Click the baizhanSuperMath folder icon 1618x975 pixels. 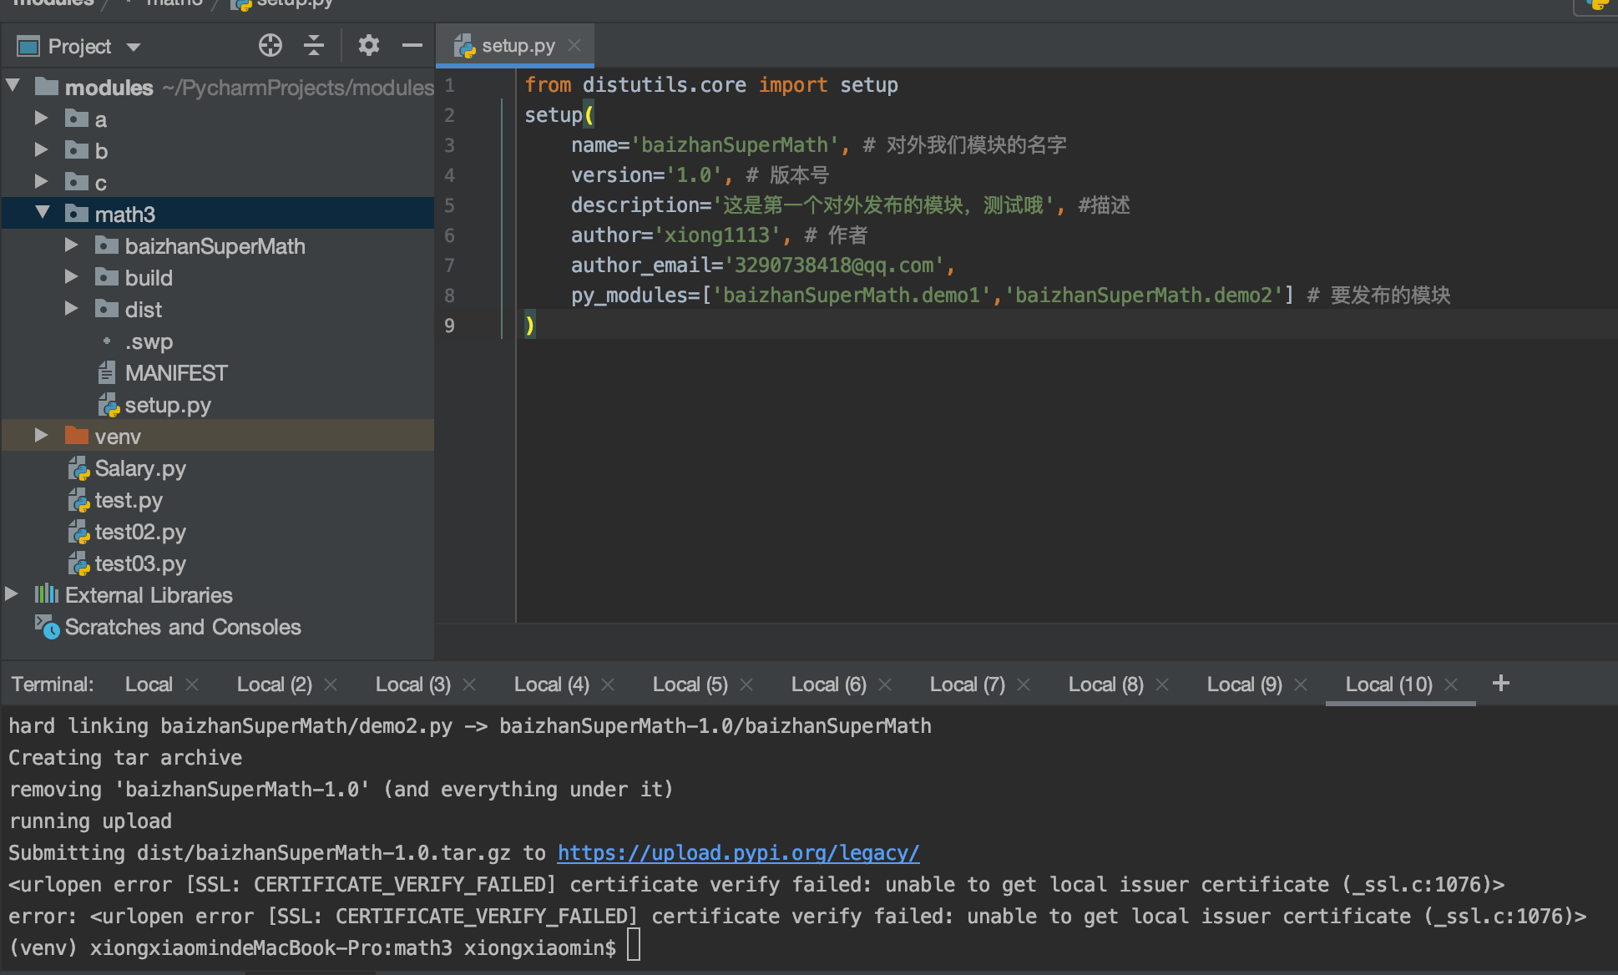(107, 245)
